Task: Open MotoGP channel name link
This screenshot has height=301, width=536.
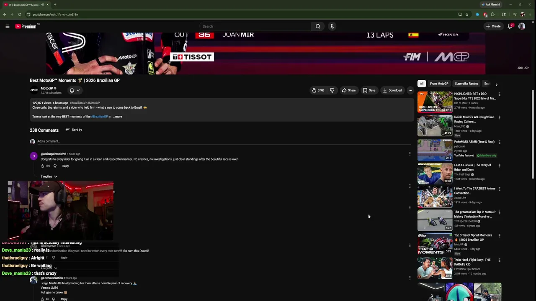Action: (47, 88)
